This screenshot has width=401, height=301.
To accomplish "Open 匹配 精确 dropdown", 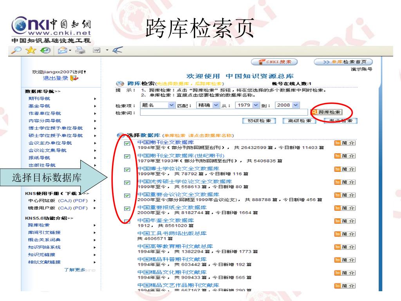I will 208,105.
